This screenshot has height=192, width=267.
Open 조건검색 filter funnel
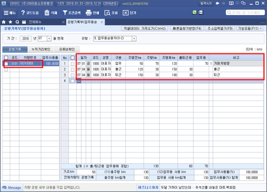coord(65,13)
